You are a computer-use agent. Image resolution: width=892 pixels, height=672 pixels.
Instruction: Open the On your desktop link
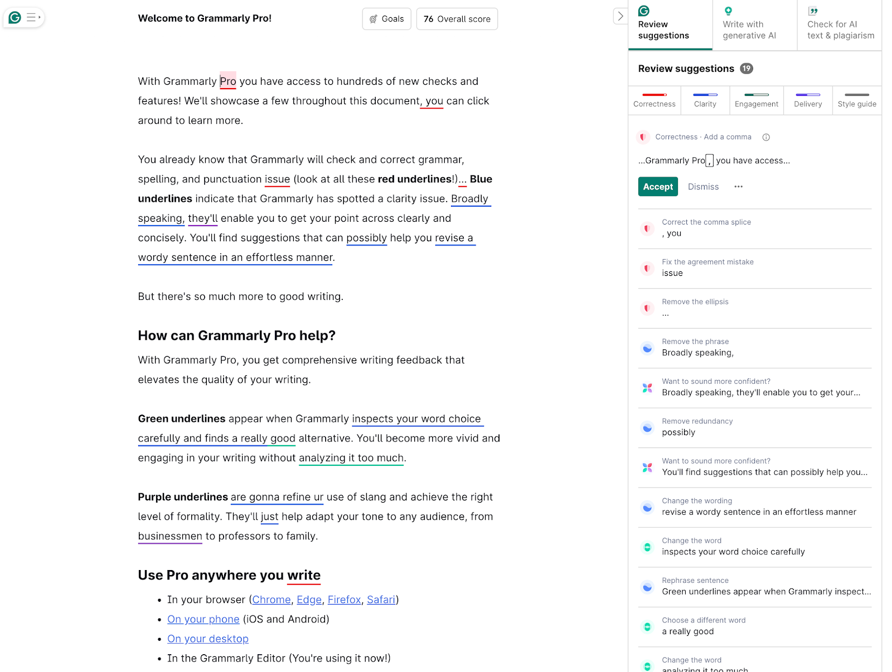pyautogui.click(x=207, y=639)
